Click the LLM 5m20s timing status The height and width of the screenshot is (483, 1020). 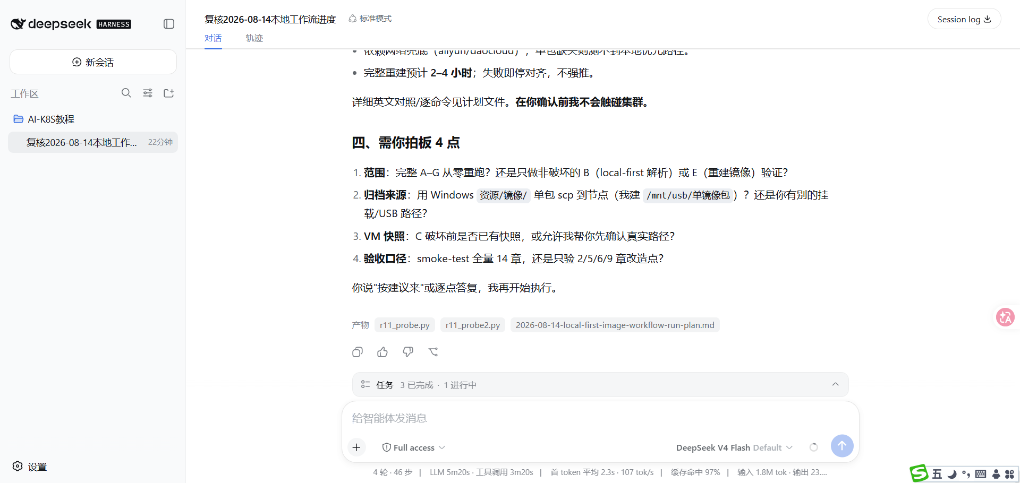coord(450,472)
